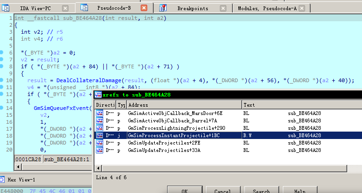Select the GmSimUpdateProjectiles+2FE xref row

[x=228, y=143]
